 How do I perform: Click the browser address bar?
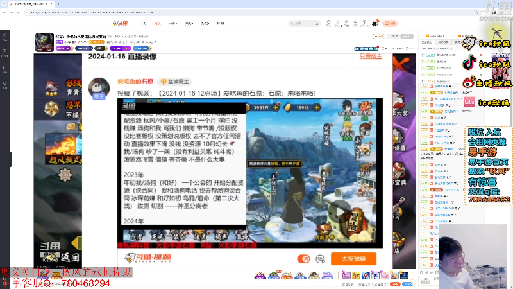249,12
